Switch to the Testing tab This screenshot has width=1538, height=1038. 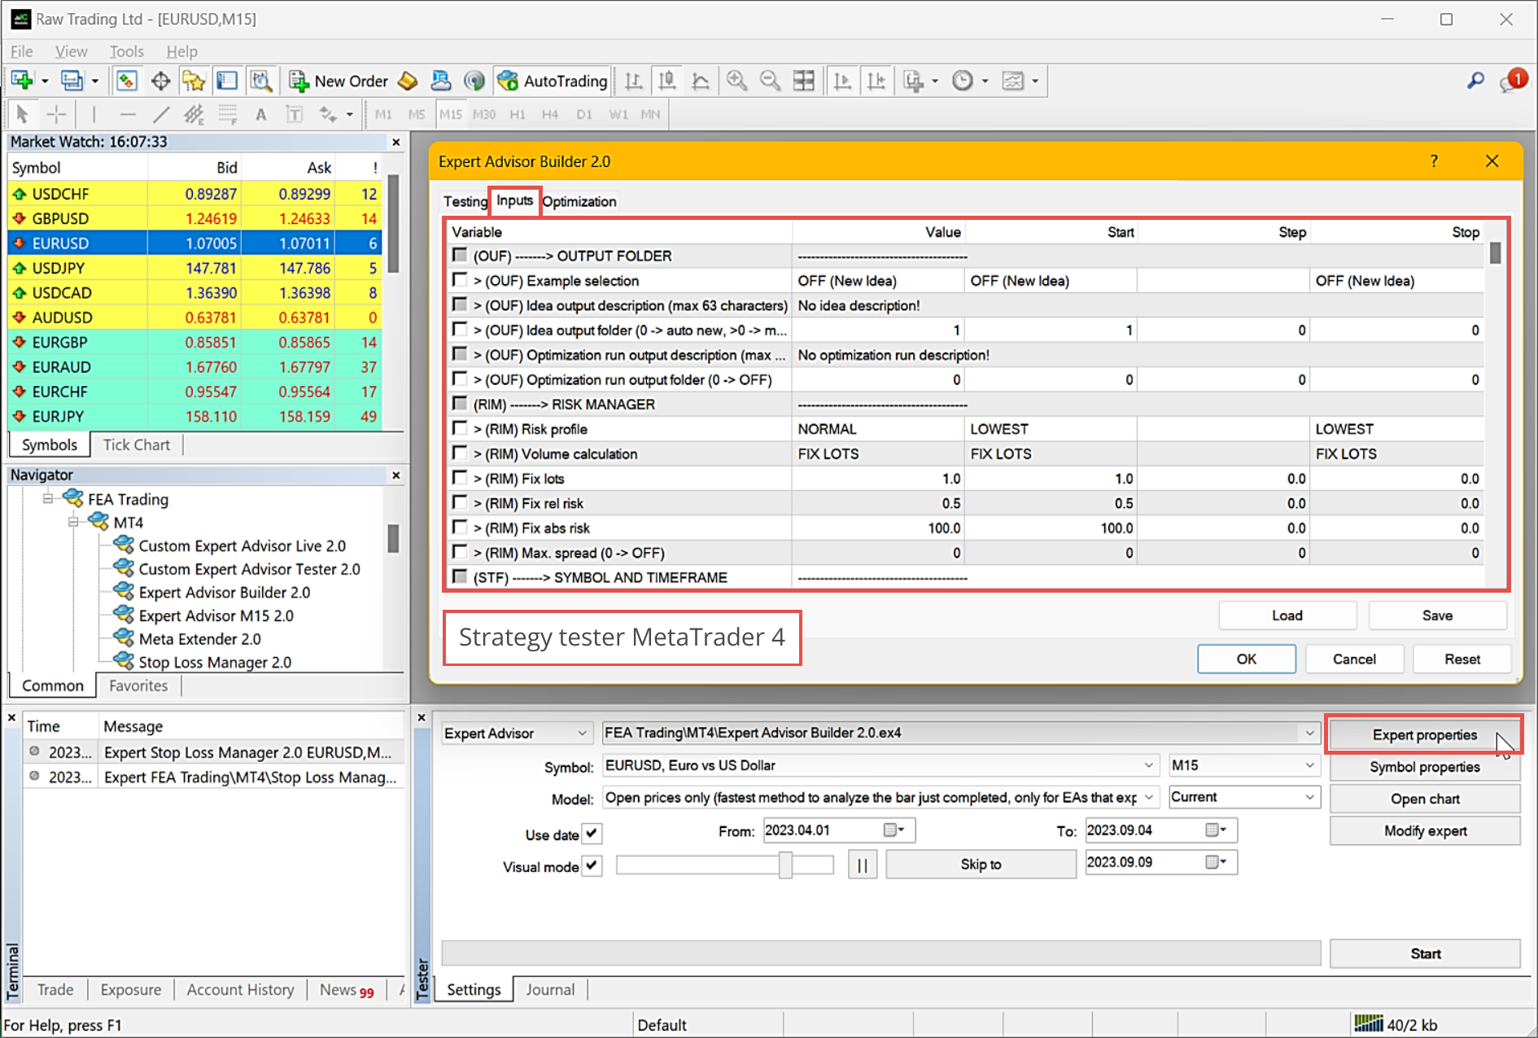pos(465,201)
